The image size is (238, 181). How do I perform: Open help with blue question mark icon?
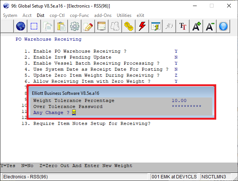(x=223, y=26)
